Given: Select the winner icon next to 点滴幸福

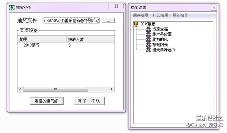Looking at the screenshot, I should (x=148, y=29).
